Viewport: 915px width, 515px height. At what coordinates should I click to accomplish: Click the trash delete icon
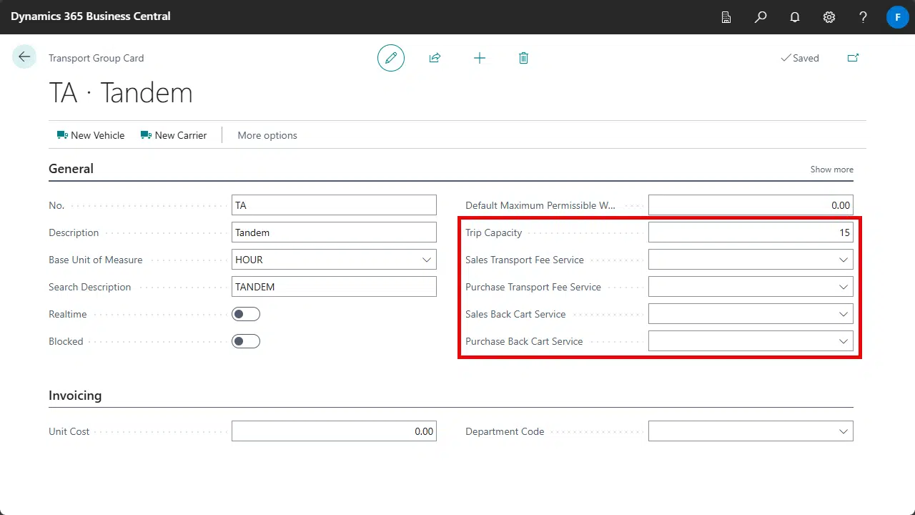pos(523,58)
